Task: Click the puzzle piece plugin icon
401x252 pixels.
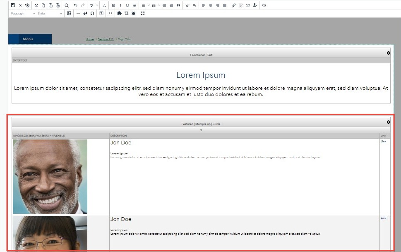Action: [120, 13]
